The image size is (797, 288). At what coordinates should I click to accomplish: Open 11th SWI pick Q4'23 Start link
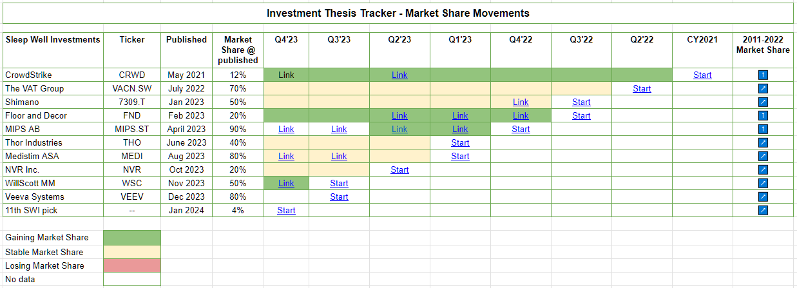click(x=286, y=210)
